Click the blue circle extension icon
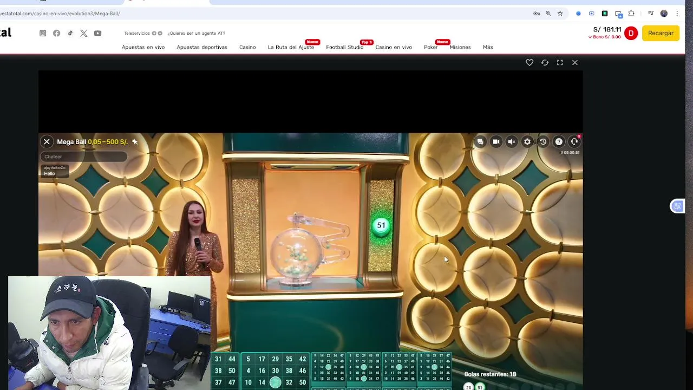 click(578, 14)
